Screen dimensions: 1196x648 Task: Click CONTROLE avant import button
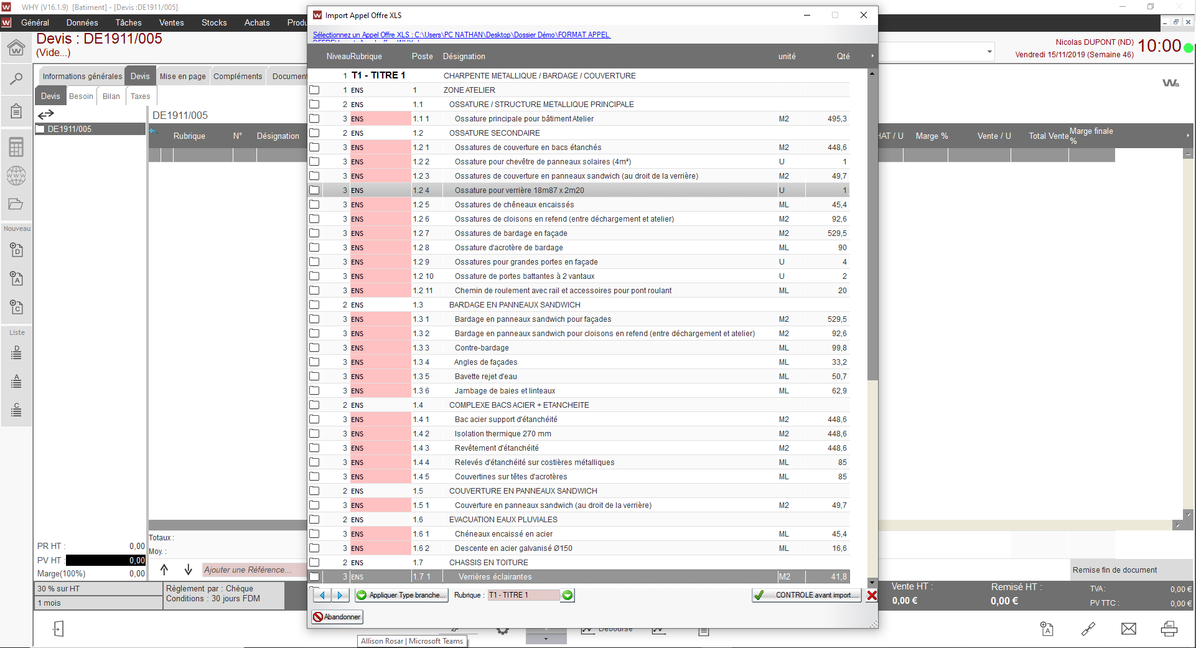tap(807, 595)
